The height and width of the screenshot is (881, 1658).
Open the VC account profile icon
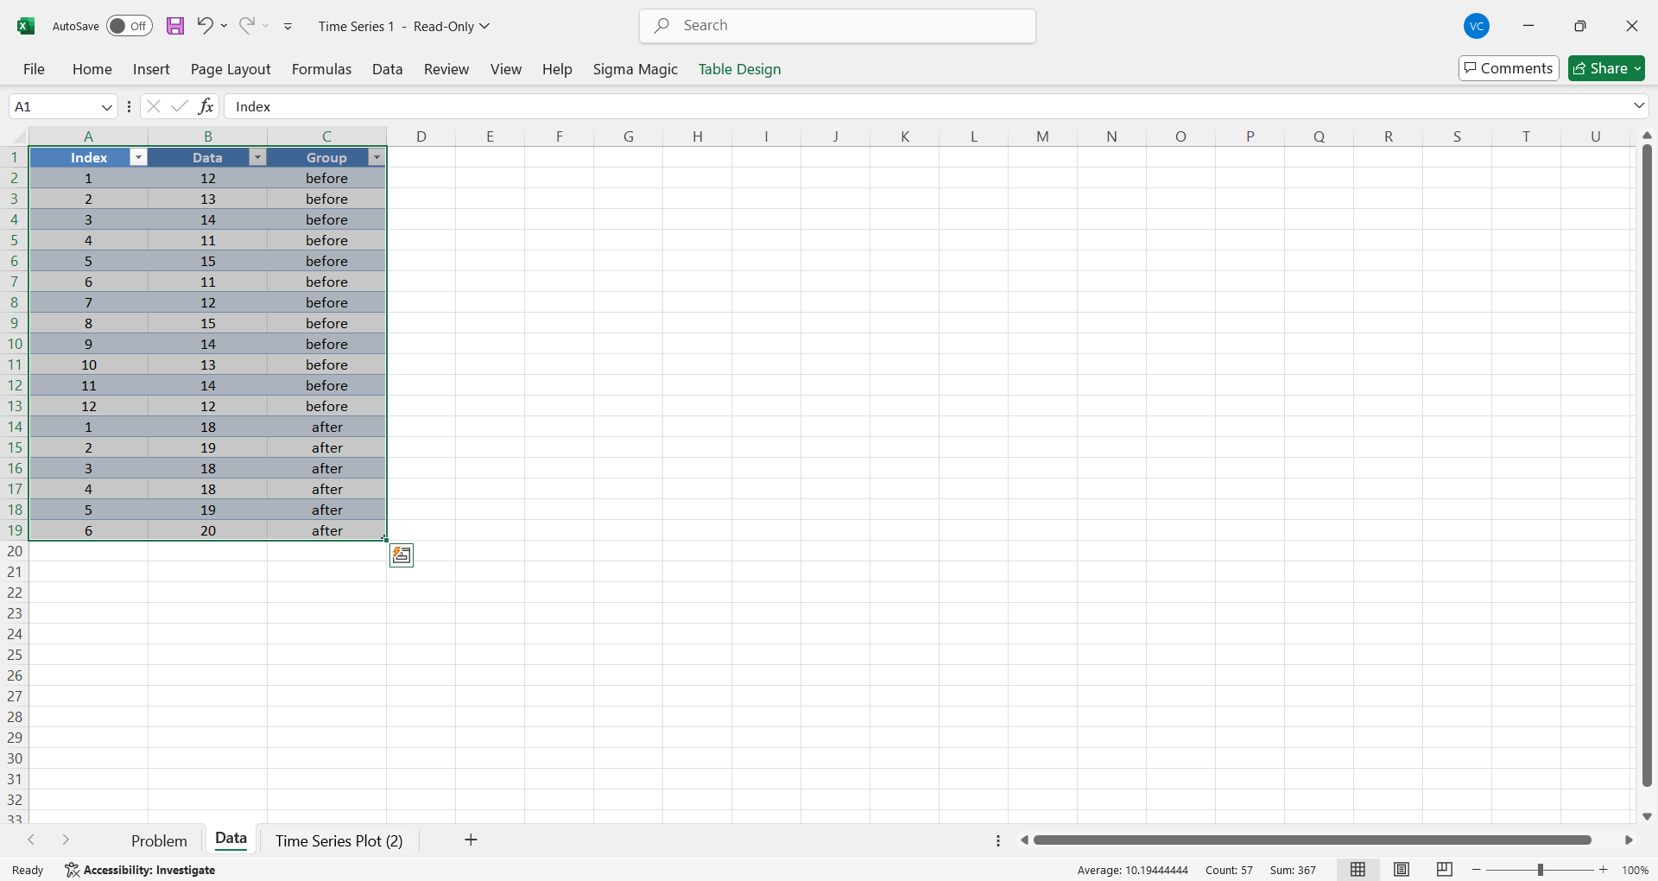tap(1477, 26)
